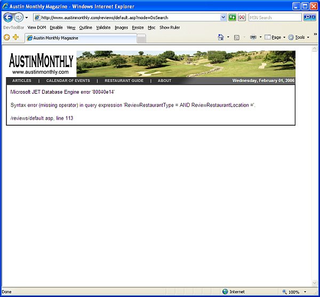Click the scrollbar up arrow
The height and width of the screenshot is (297, 320).
[314, 48]
